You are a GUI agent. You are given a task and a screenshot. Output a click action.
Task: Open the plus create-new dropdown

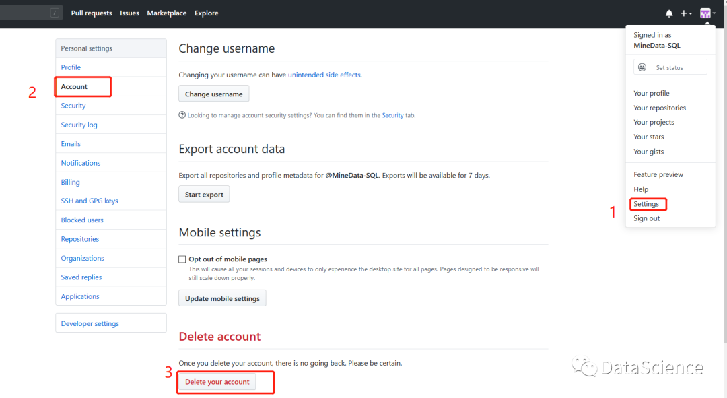coord(686,13)
